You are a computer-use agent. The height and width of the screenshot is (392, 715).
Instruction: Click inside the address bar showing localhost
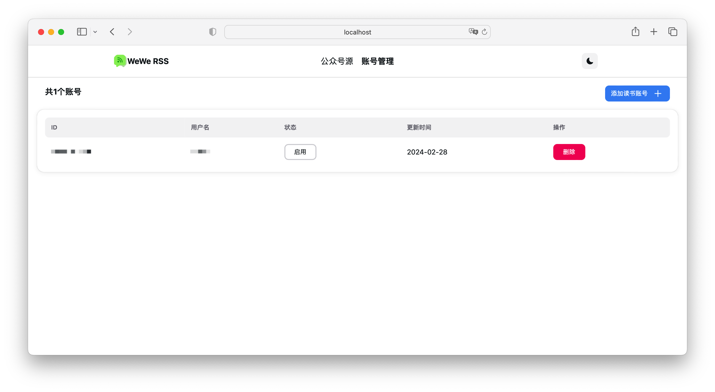(357, 32)
